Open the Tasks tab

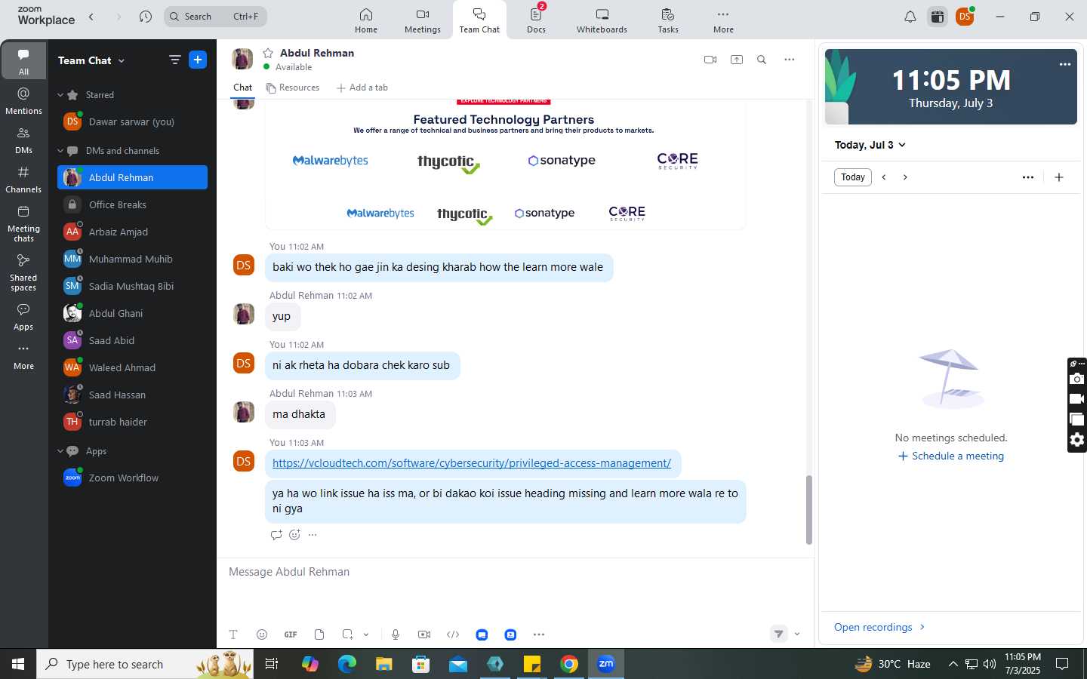tap(668, 20)
